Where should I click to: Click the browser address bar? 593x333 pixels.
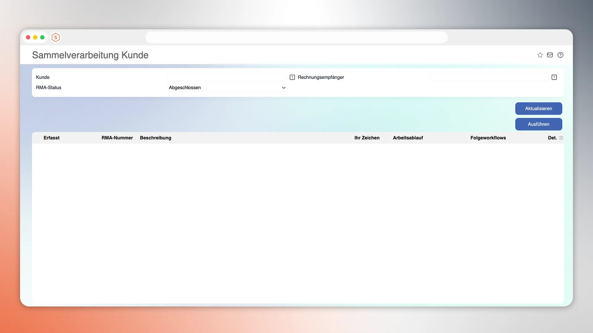pyautogui.click(x=296, y=37)
